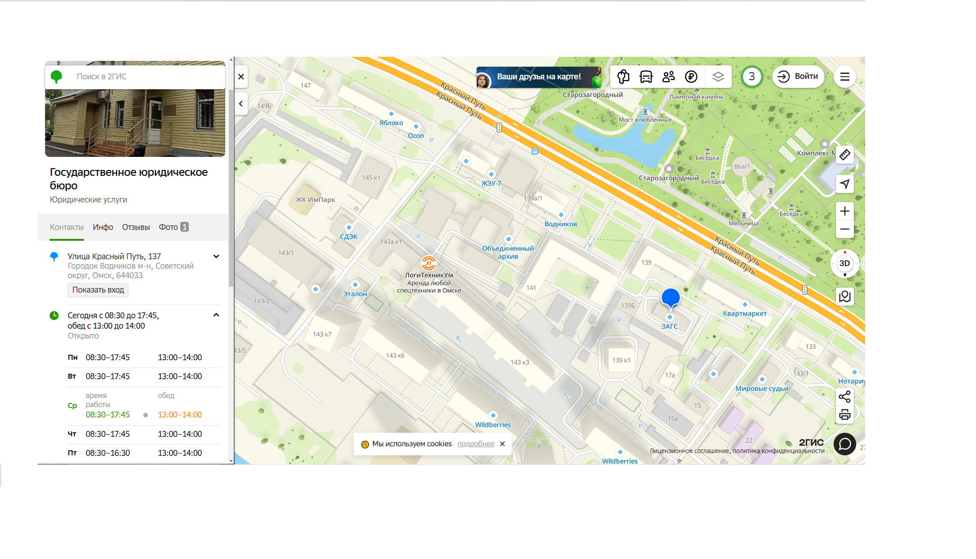Viewport: 976px width, 559px height.
Task: Switch to the Инфо tab
Action: pyautogui.click(x=103, y=227)
